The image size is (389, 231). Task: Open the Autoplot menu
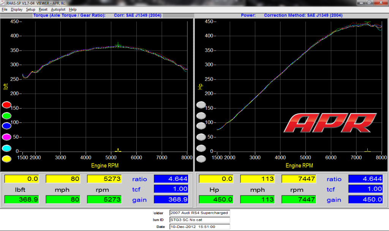tap(58, 9)
